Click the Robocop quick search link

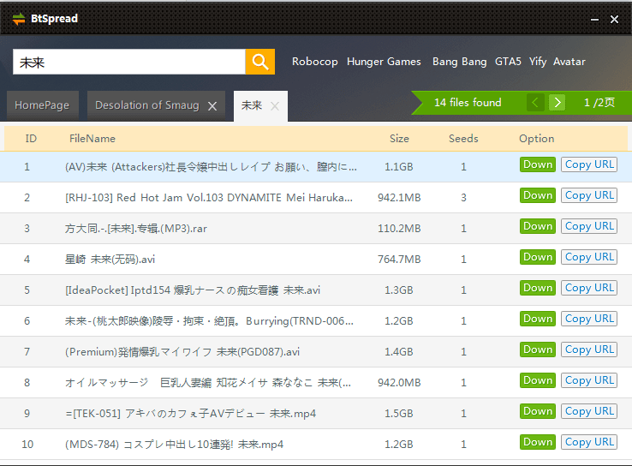(x=314, y=62)
